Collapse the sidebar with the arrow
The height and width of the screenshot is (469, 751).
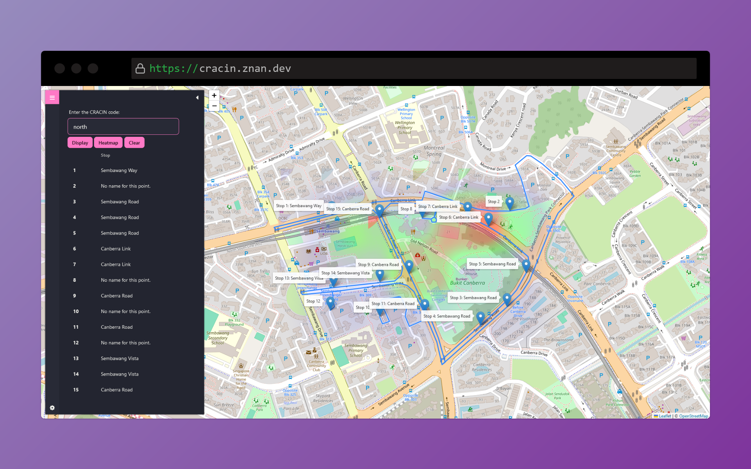197,98
